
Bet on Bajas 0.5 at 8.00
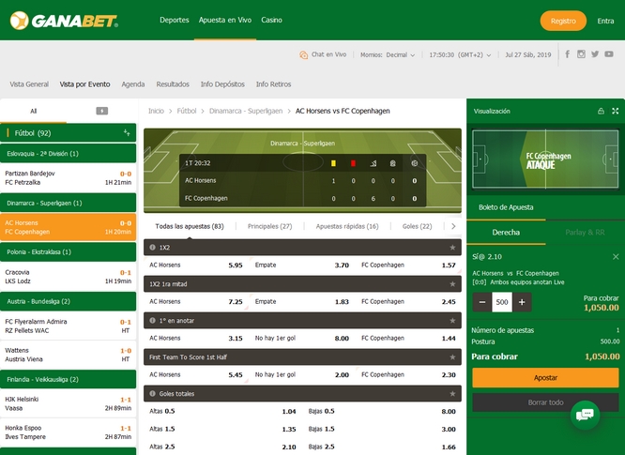[x=381, y=411]
